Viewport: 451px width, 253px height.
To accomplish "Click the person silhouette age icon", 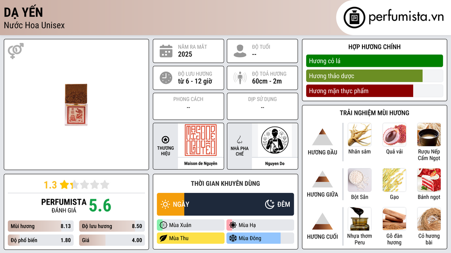I will [x=240, y=51].
